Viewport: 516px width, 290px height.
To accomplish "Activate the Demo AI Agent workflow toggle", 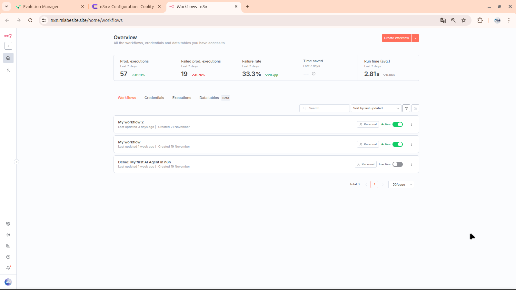I will 398,164.
